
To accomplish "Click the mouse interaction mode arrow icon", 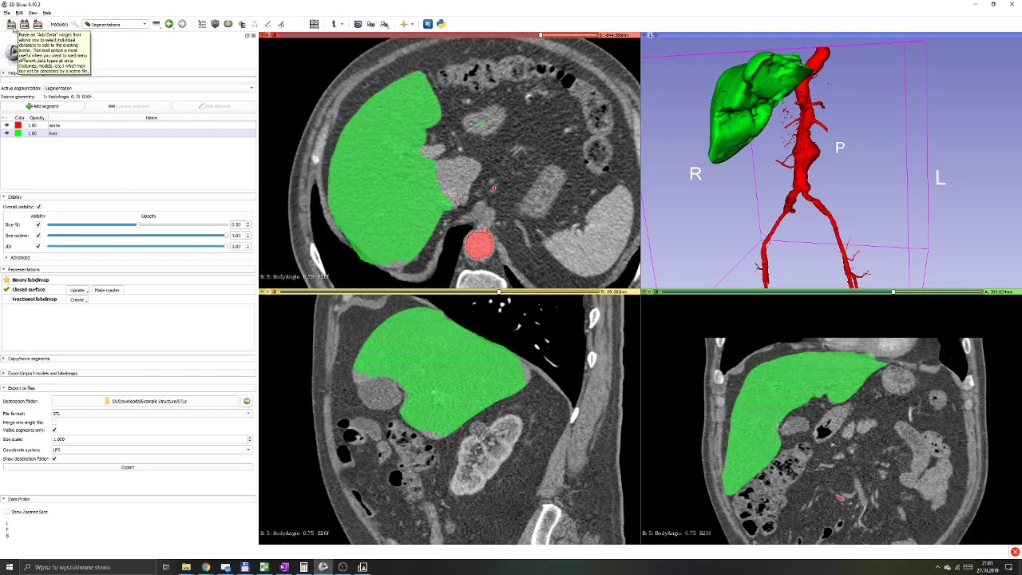I will (x=334, y=24).
